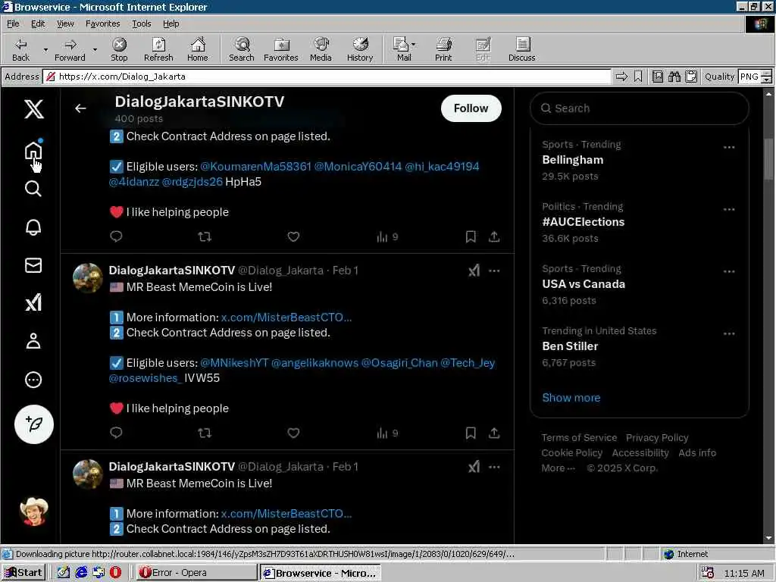Open the Terms of Service link
This screenshot has height=582, width=776.
point(579,437)
